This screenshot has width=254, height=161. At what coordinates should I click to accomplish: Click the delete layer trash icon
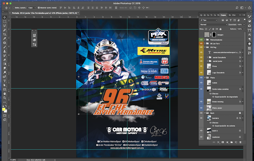point(241,142)
